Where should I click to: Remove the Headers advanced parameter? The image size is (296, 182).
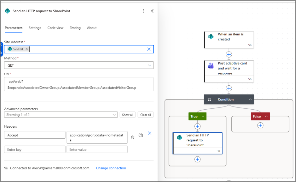pyautogui.click(x=150, y=133)
